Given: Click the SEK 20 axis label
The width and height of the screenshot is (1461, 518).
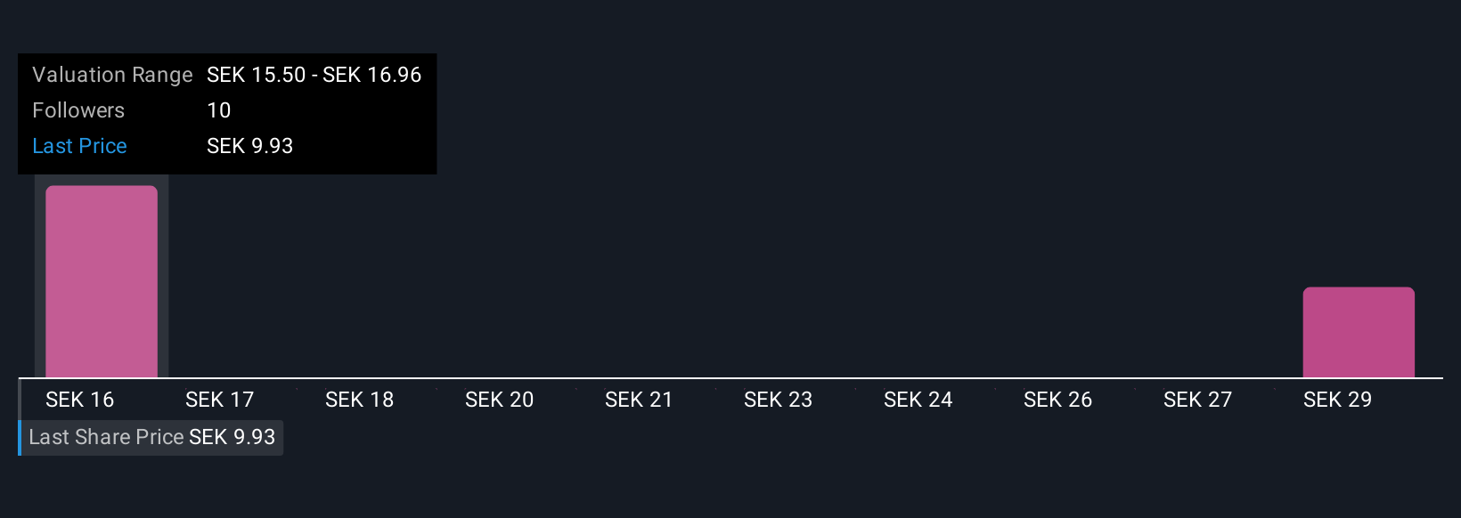Looking at the screenshot, I should pyautogui.click(x=499, y=400).
